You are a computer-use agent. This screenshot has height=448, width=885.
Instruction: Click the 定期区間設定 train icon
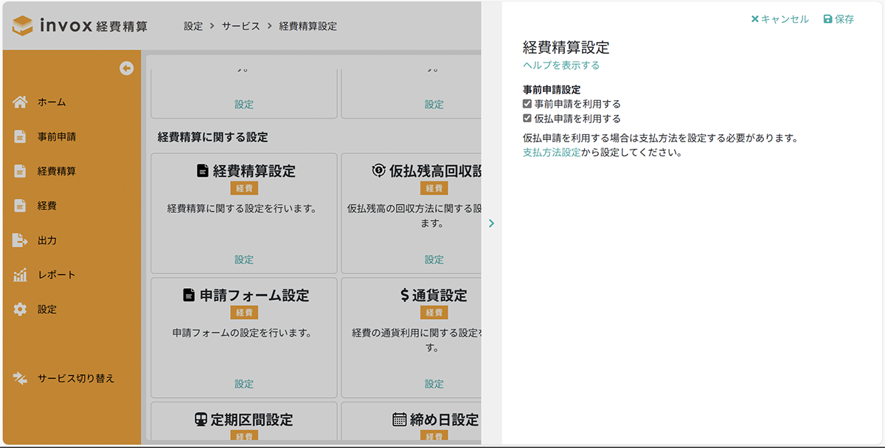tap(201, 419)
